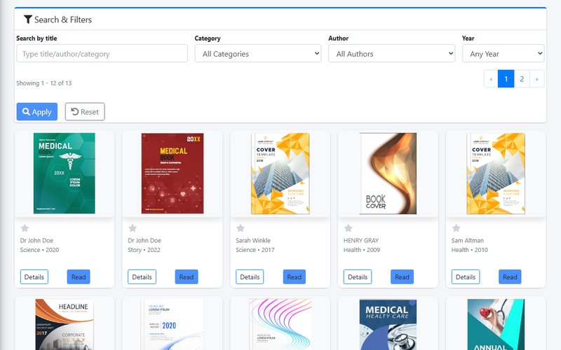Reset the filters

[x=85, y=112]
